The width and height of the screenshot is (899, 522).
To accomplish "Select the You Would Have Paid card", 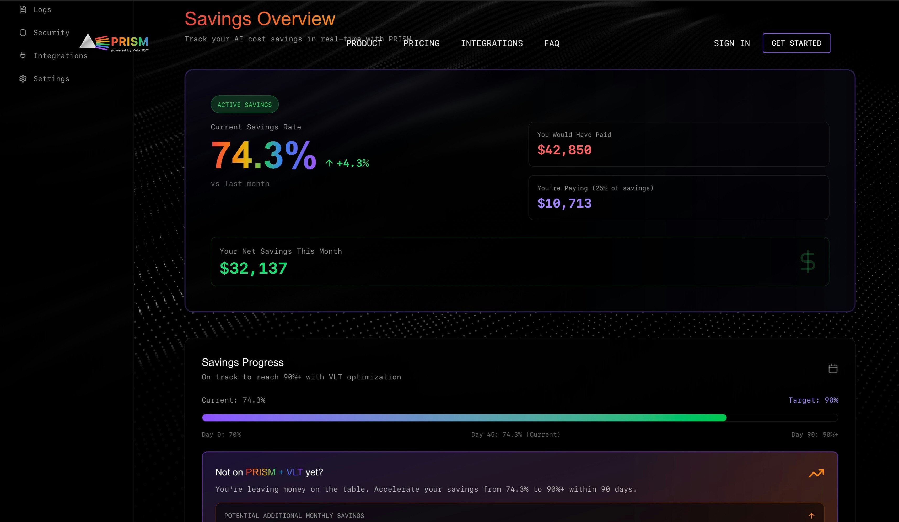I will click(678, 144).
